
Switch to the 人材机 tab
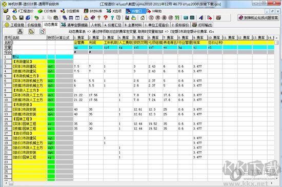pos(96,25)
